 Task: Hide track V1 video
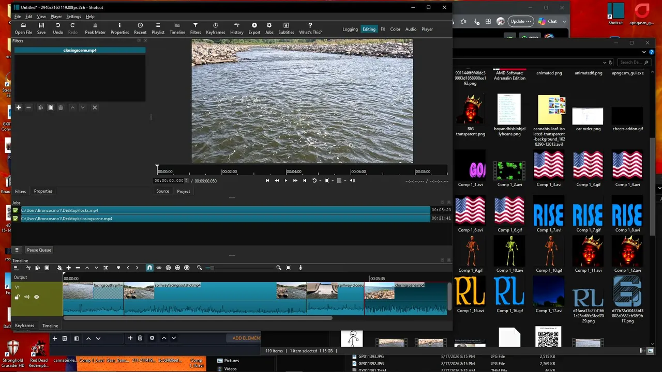coord(37,297)
